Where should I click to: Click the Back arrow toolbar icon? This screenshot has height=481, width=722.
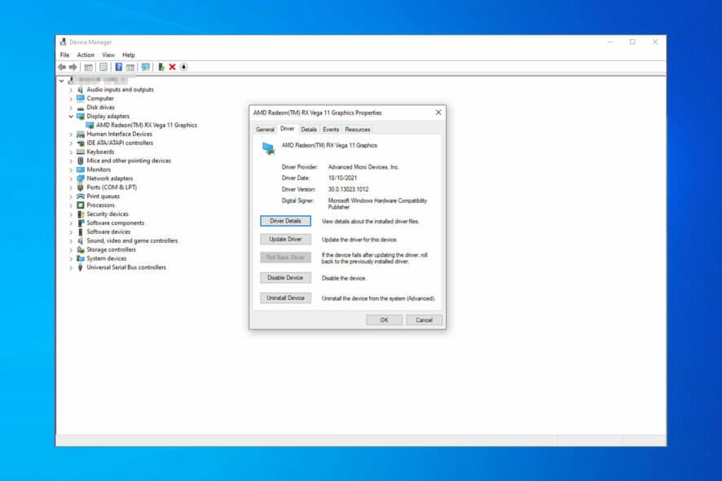coord(62,68)
